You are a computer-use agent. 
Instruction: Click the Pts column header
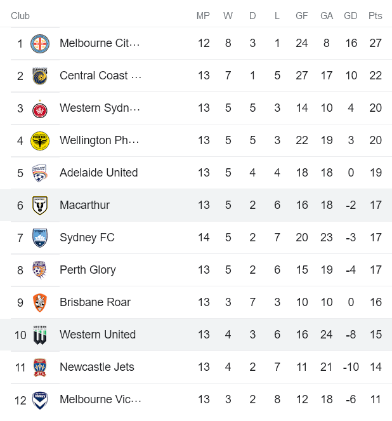tap(375, 16)
